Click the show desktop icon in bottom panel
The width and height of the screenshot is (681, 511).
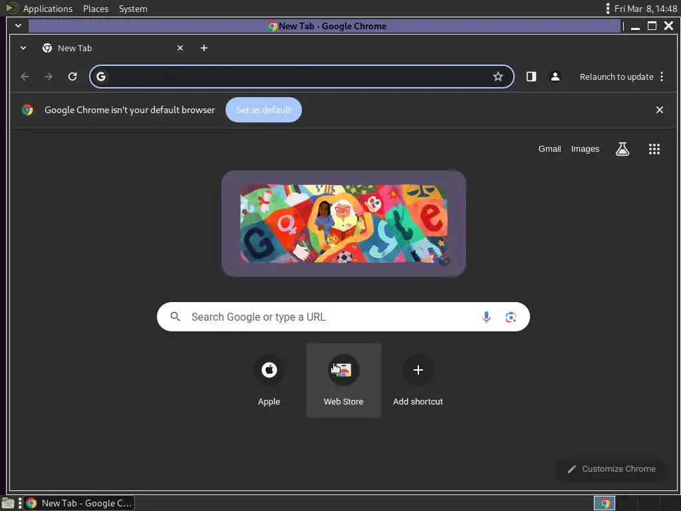click(8, 503)
